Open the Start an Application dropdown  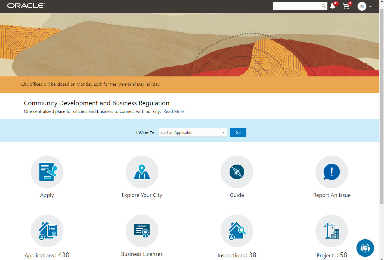pyautogui.click(x=193, y=132)
